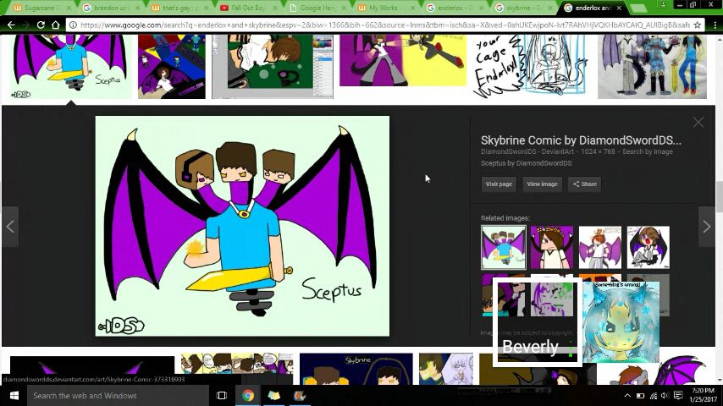
Task: Close the Fall Out Boy tab
Action: (x=274, y=8)
